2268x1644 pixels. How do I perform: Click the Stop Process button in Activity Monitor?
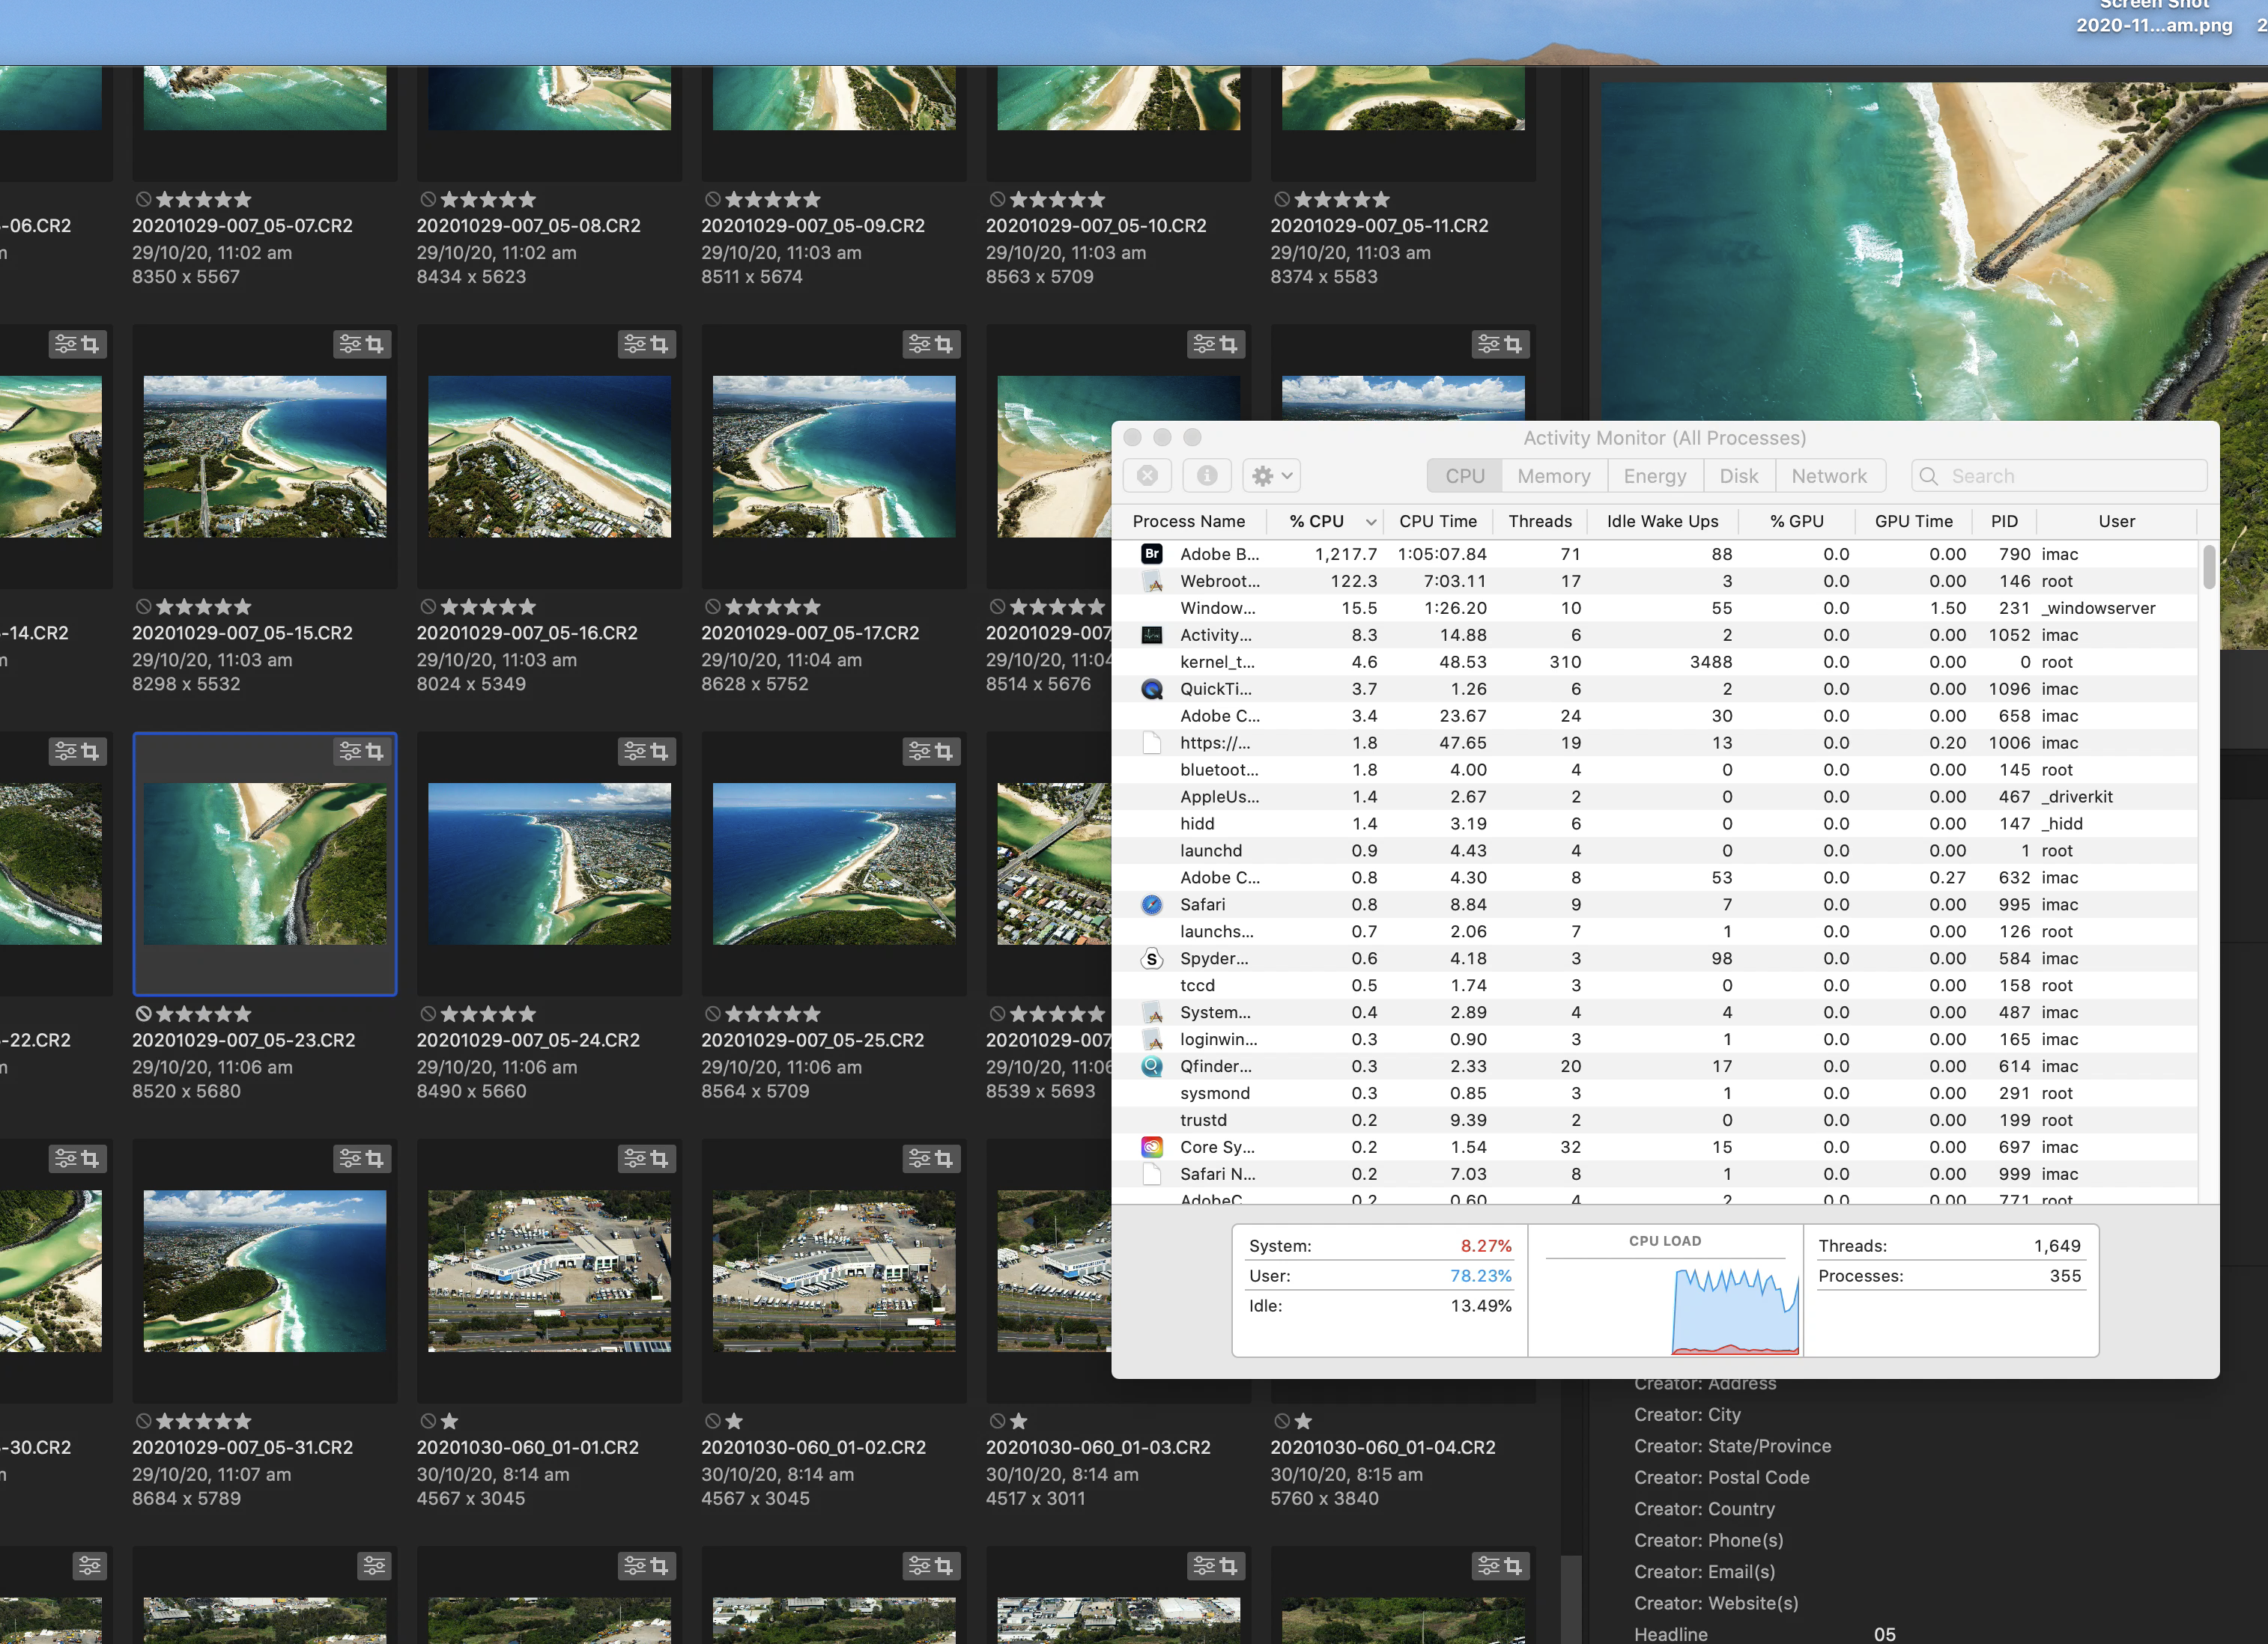click(1147, 475)
